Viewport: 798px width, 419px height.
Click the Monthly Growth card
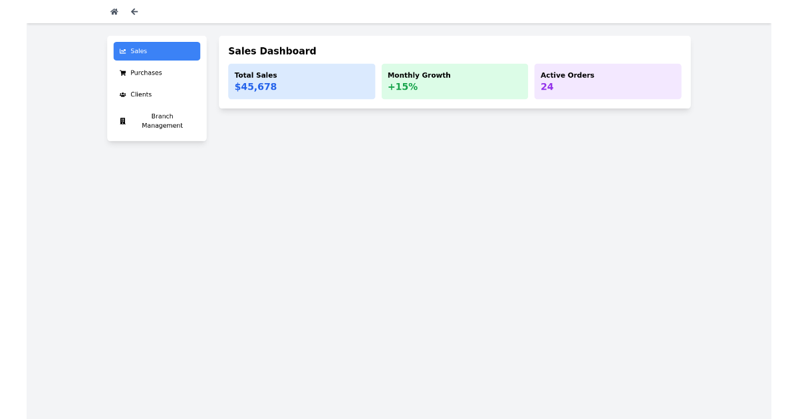pyautogui.click(x=454, y=81)
